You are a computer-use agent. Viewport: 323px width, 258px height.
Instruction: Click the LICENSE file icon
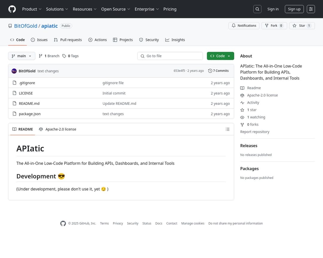14,93
